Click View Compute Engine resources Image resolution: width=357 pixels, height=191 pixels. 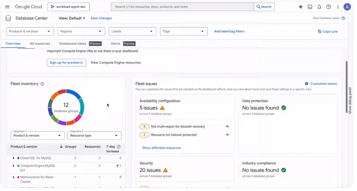tap(116, 63)
